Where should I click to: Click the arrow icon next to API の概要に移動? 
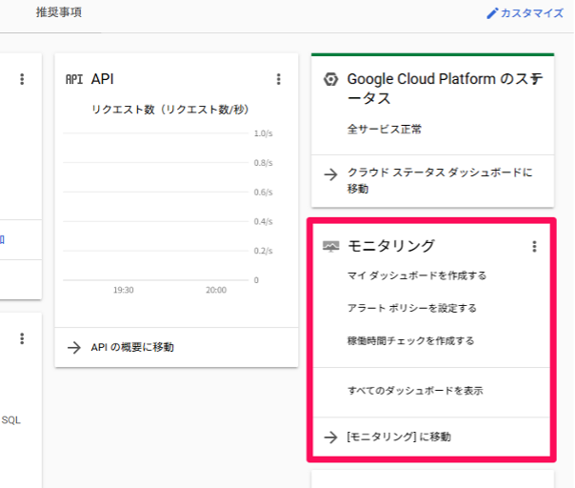74,347
